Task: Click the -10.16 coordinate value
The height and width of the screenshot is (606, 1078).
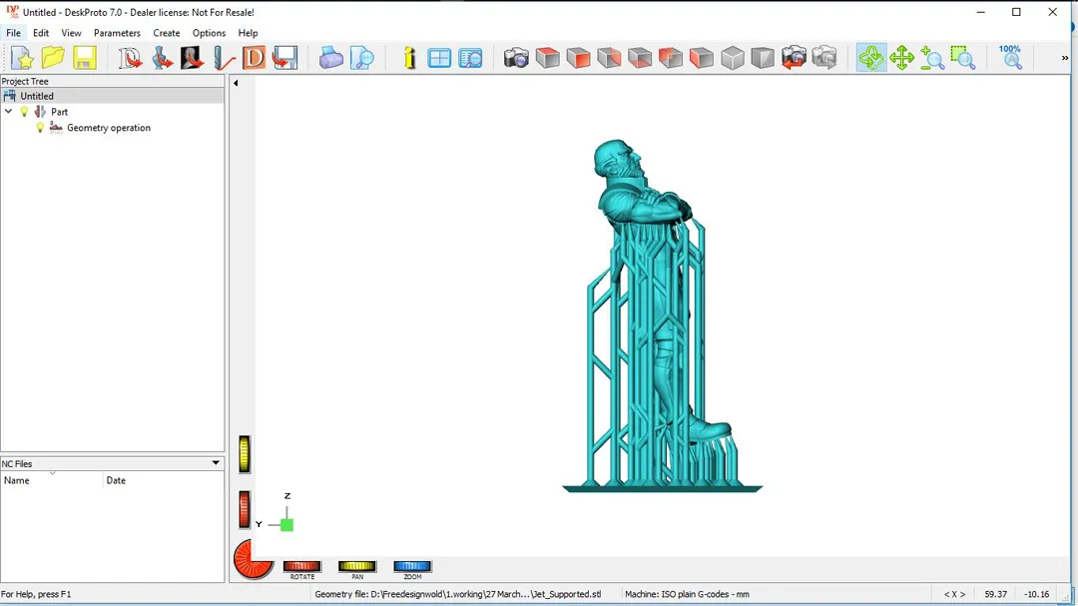Action: point(1037,594)
